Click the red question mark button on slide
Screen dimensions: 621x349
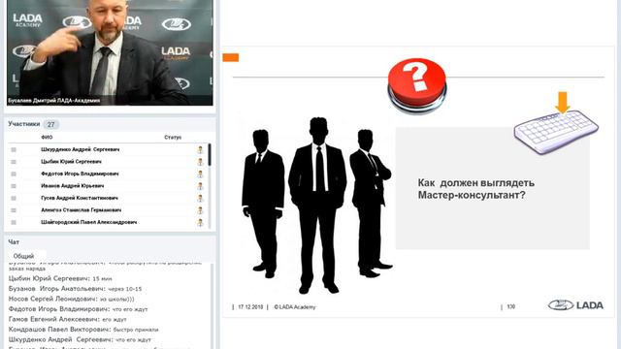tap(417, 85)
